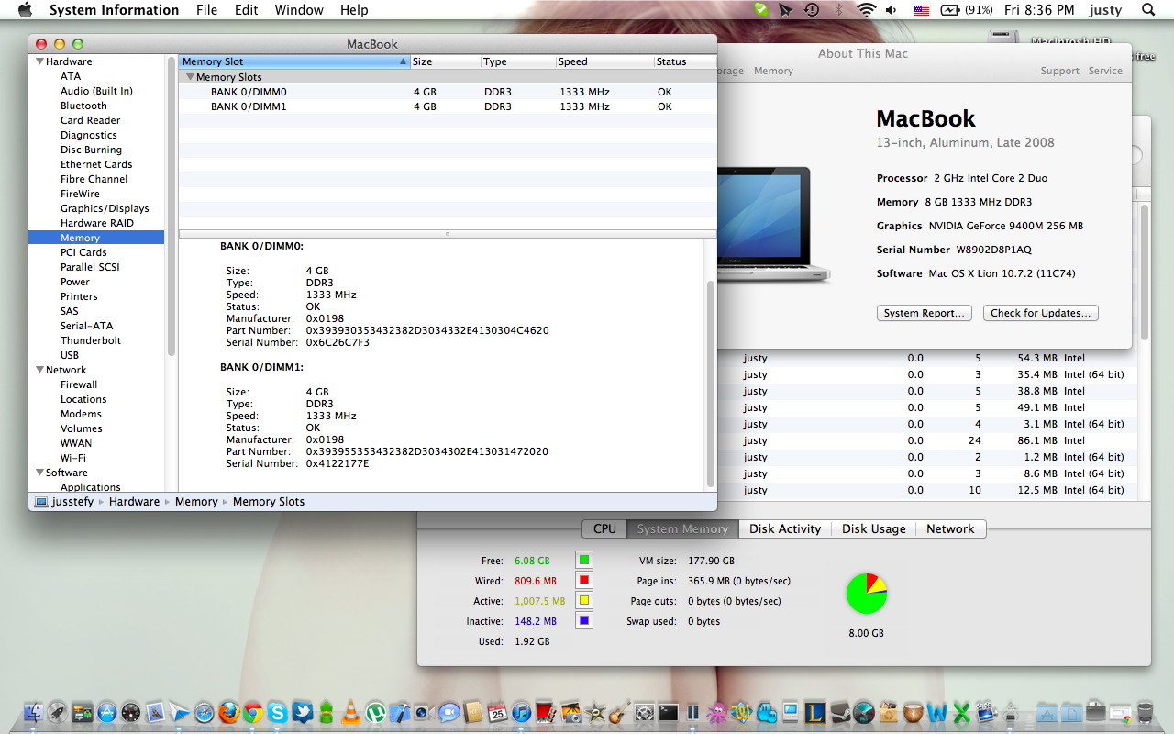The image size is (1174, 734).
Task: Select Thunderbolt in the Hardware list
Action: pyautogui.click(x=91, y=340)
